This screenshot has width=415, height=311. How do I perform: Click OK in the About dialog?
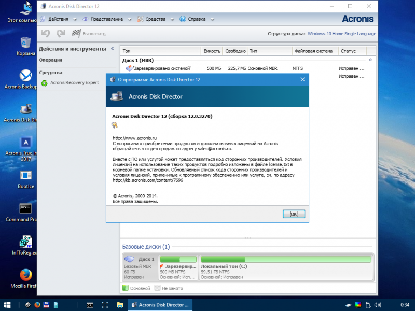coord(294,214)
